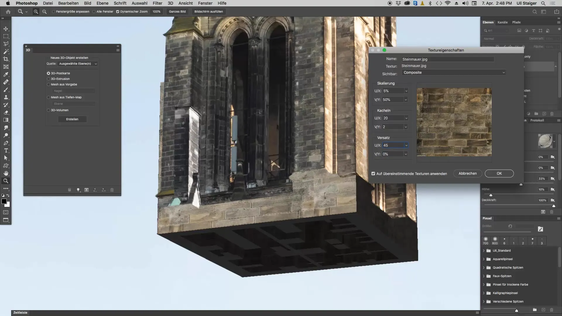The image size is (562, 316).
Task: Expand the Aquarellpinsel brush folder
Action: [x=484, y=259]
